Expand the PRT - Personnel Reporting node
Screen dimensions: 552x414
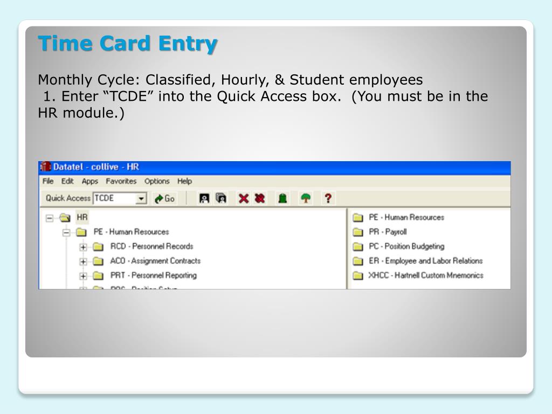pyautogui.click(x=83, y=276)
